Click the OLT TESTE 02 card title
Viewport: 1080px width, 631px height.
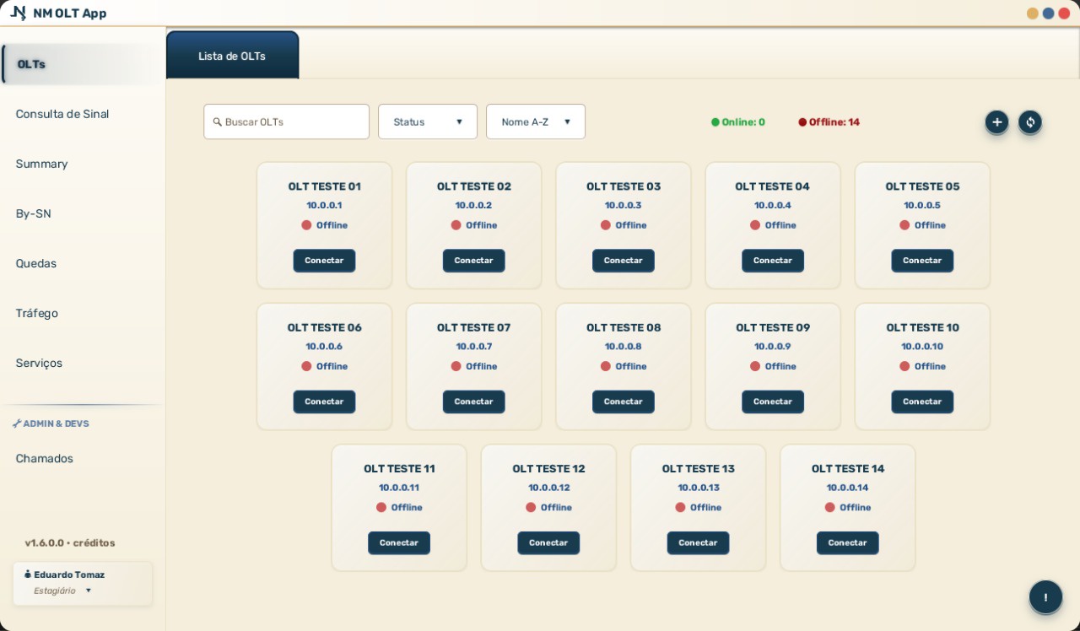[x=473, y=186]
